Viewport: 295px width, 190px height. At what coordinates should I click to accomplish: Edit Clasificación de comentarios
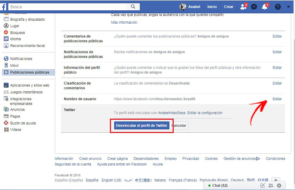click(277, 83)
